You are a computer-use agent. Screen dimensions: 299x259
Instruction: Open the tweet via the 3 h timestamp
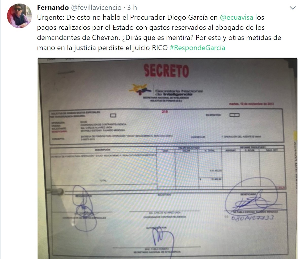[x=132, y=7]
